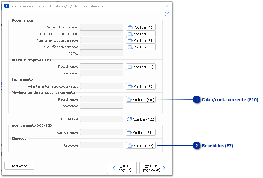Click callout marker 1 Caixa/conta corrente
Image resolution: width=263 pixels, height=178 pixels.
[197, 100]
